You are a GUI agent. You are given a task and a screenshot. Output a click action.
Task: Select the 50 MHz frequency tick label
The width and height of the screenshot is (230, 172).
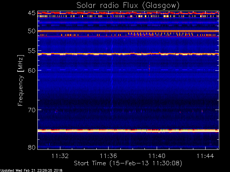click(x=31, y=31)
